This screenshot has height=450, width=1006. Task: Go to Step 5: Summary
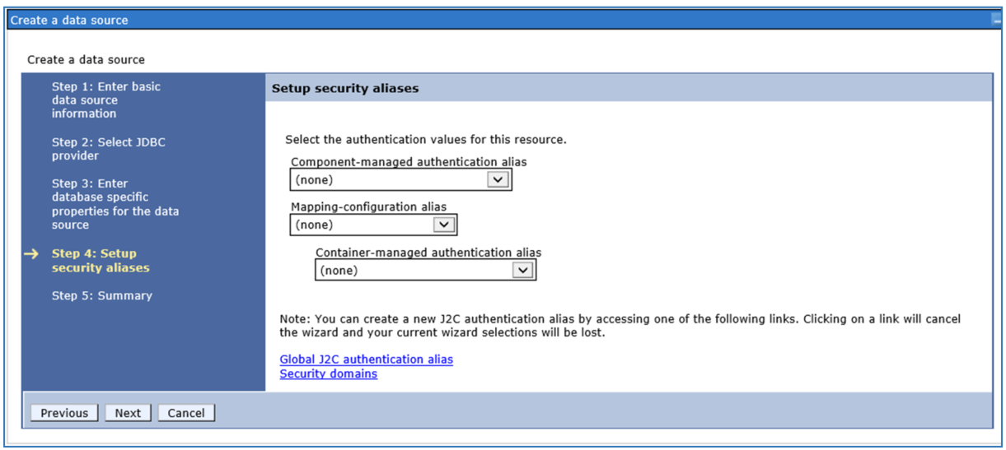pyautogui.click(x=101, y=295)
